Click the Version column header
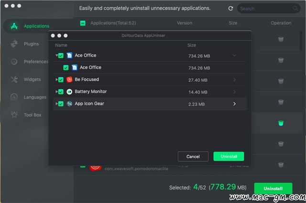Image resolution: width=306 pixels, height=203 pixels. pos(185,23)
